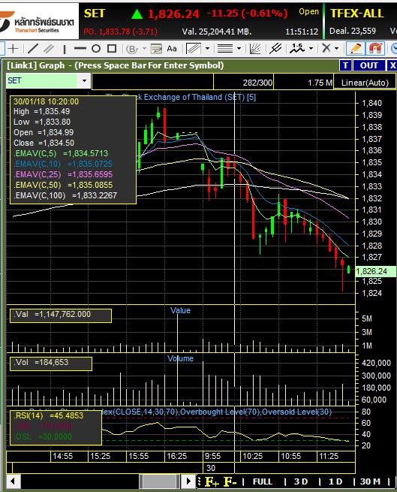Switch to the 1 D timeframe

(335, 481)
